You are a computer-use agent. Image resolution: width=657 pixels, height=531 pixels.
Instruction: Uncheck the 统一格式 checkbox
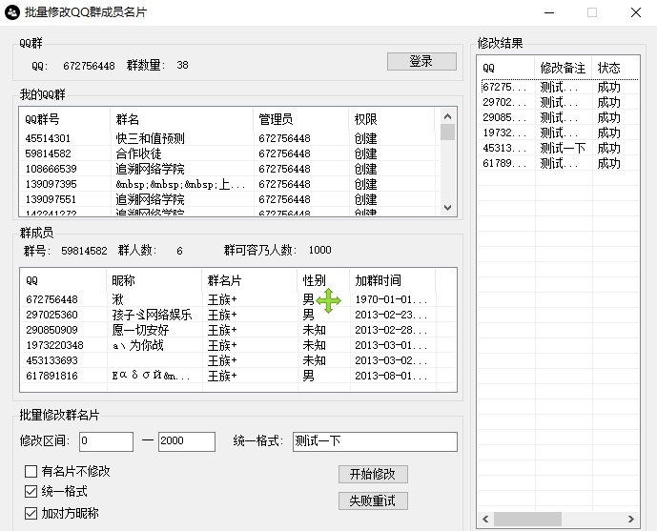[x=31, y=492]
